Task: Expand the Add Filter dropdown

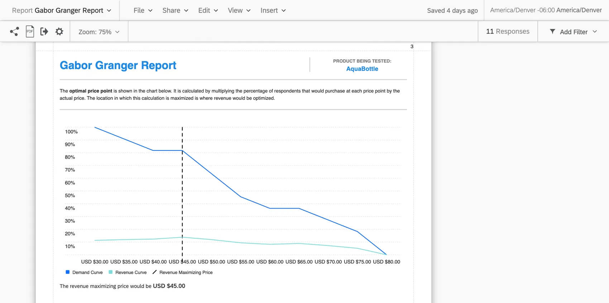Action: [x=595, y=32]
